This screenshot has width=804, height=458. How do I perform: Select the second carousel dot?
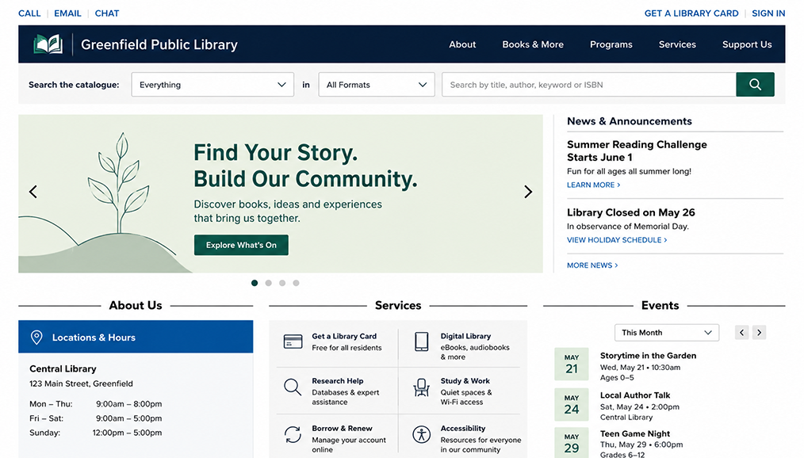pyautogui.click(x=268, y=283)
